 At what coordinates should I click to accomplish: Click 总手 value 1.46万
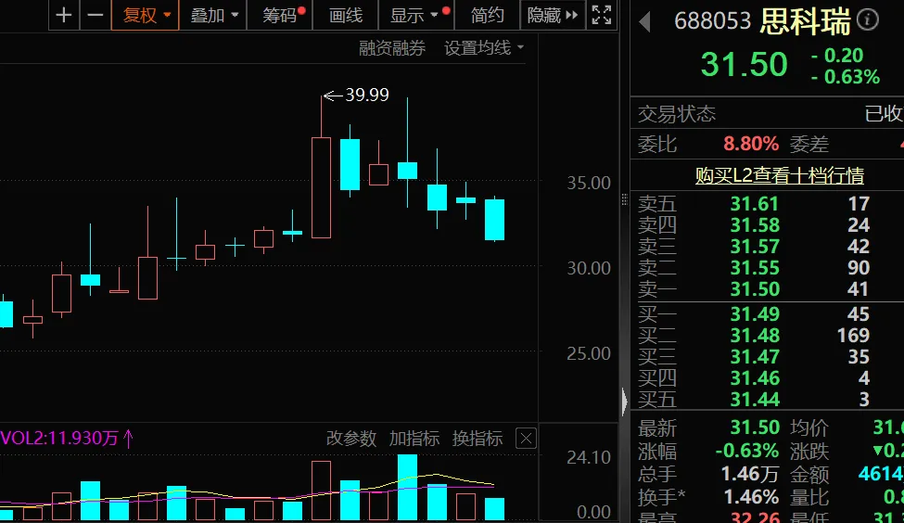coord(750,474)
